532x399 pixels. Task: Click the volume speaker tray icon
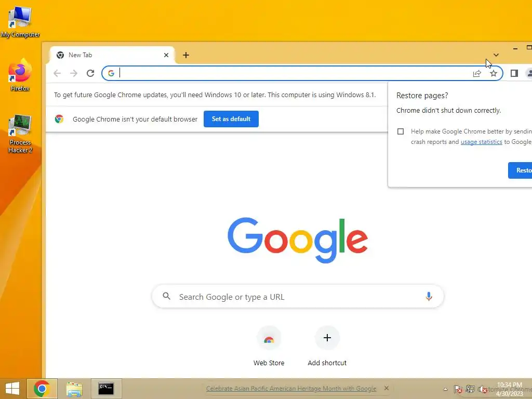pos(483,389)
